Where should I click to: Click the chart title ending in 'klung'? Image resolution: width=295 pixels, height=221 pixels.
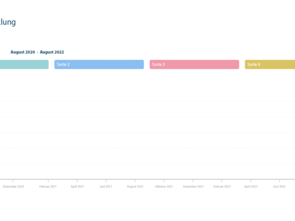(x=8, y=22)
